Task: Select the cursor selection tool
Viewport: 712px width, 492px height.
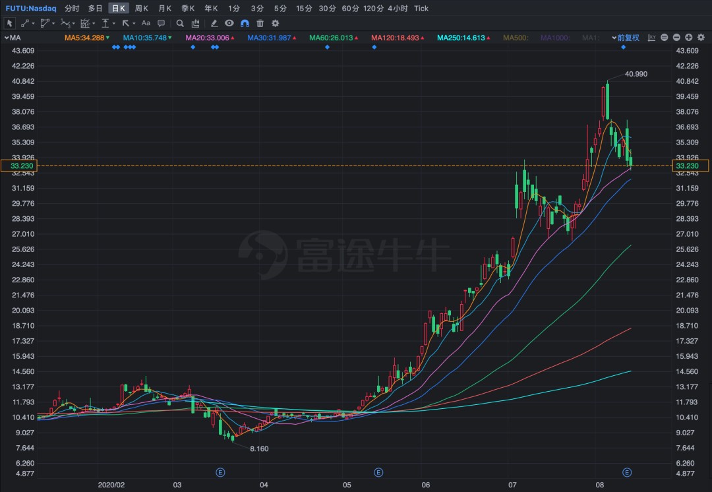Action: click(9, 22)
